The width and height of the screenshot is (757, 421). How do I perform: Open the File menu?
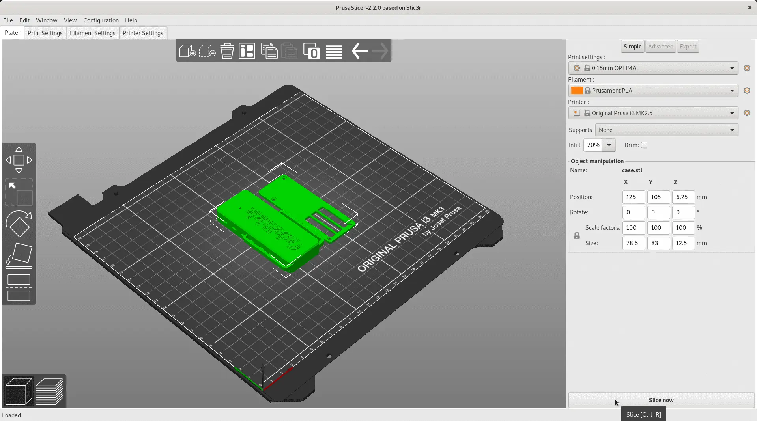point(8,20)
